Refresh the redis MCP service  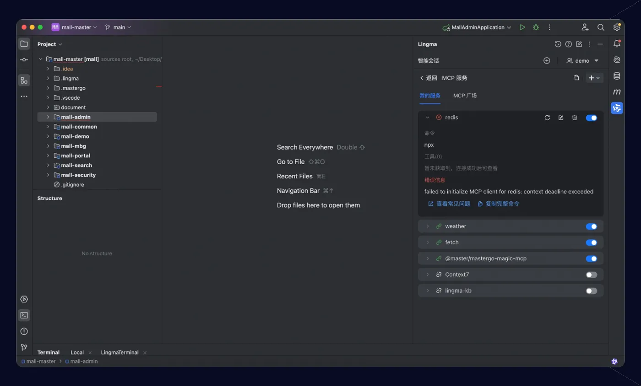coord(547,118)
